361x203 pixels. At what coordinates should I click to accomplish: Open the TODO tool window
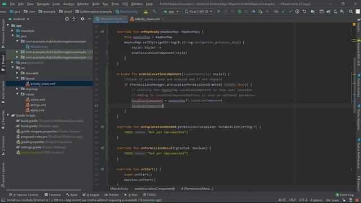[x=149, y=195]
